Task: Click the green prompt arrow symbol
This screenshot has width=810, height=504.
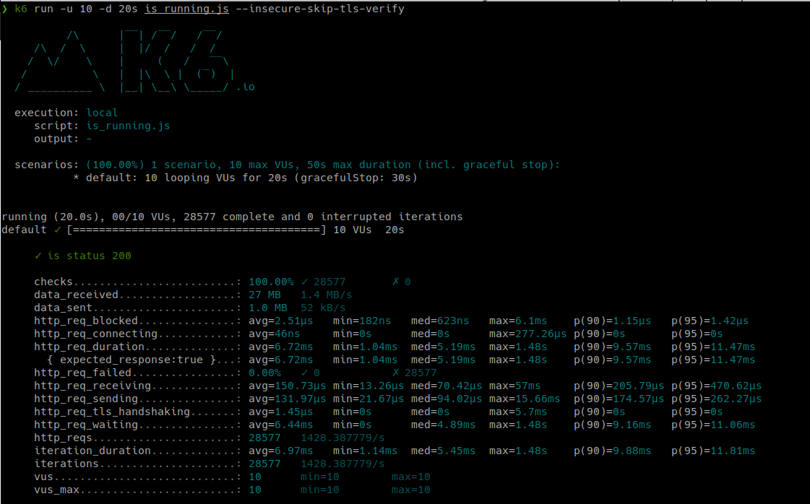Action: [x=4, y=9]
